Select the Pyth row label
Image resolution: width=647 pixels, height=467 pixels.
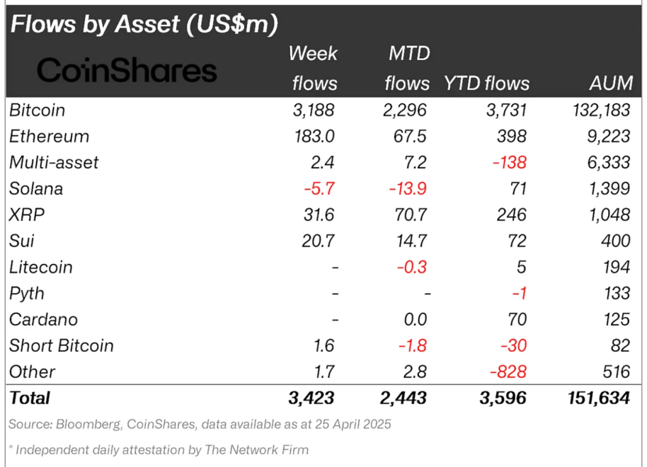click(x=27, y=294)
